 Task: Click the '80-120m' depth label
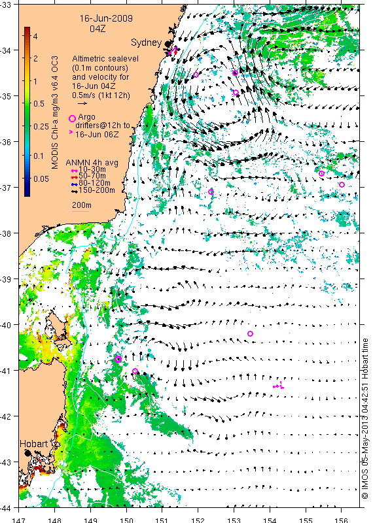tap(94, 183)
